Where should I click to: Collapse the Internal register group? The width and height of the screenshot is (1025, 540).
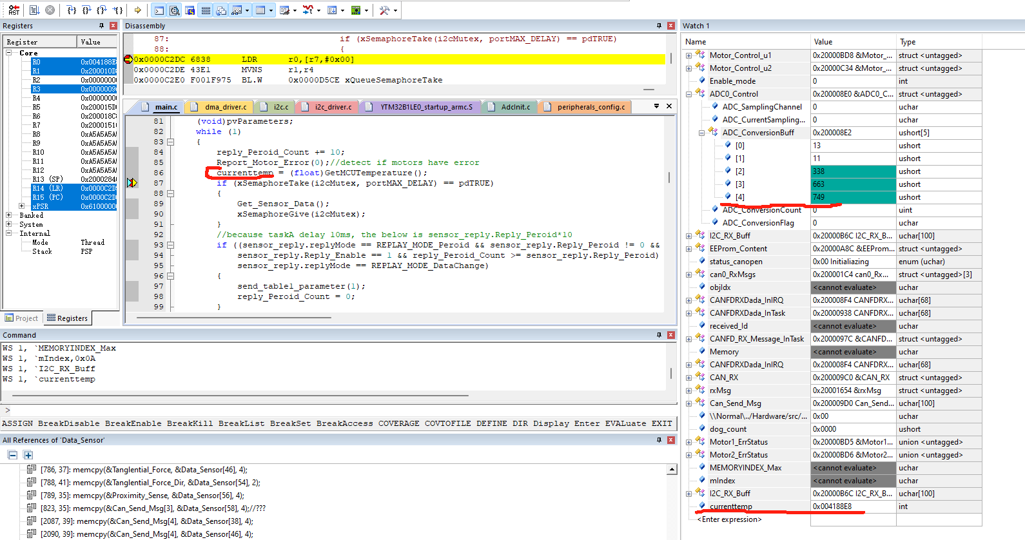(9, 233)
